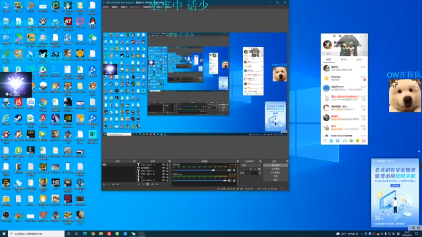This screenshot has height=237, width=422.
Task: Click QQ profile avatar at top
Action: [x=327, y=44]
